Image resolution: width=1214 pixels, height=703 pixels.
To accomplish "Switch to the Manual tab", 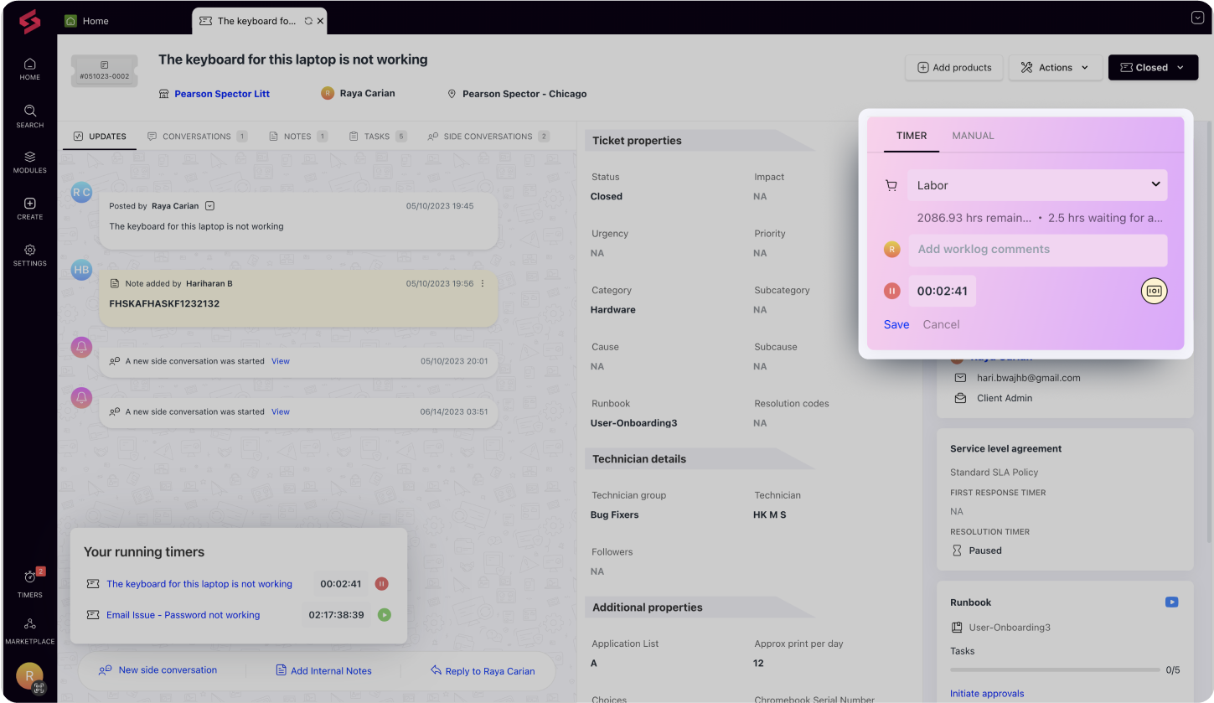I will tap(973, 136).
